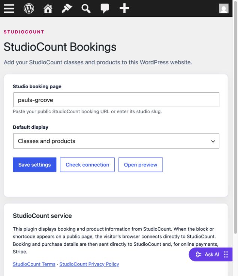Focus the Studio booking page input field
238x276 pixels.
(x=116, y=100)
